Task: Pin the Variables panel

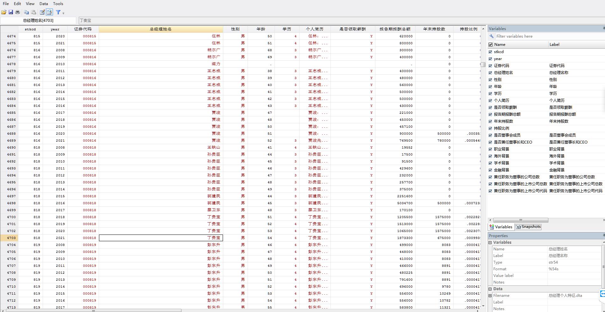Action: click(x=603, y=28)
